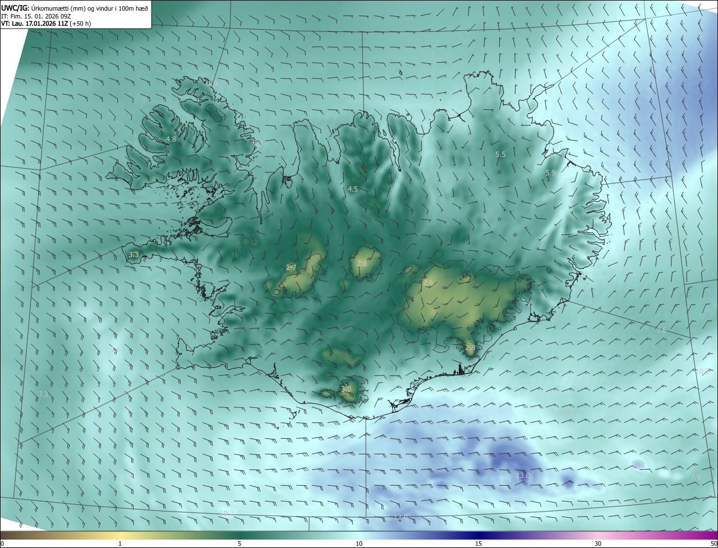Click the 3.0 value on the southern ice cap
This screenshot has width=718, height=548.
[x=346, y=389]
